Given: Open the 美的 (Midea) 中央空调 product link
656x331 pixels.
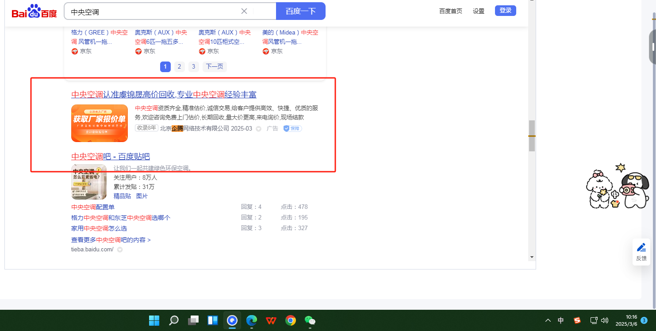Looking at the screenshot, I should point(291,37).
